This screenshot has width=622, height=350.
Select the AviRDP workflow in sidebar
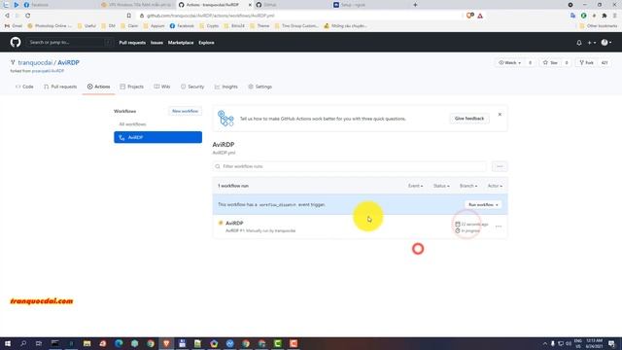click(157, 137)
